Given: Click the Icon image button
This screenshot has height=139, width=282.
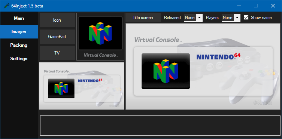Looking at the screenshot, I should 57,20.
